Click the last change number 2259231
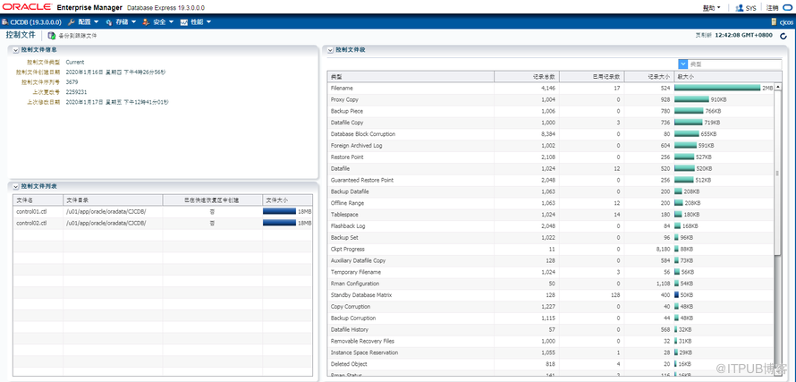The height and width of the screenshot is (382, 796). click(76, 92)
